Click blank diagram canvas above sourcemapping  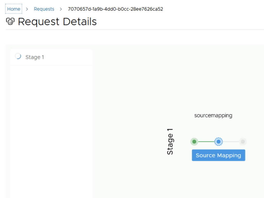178,77
